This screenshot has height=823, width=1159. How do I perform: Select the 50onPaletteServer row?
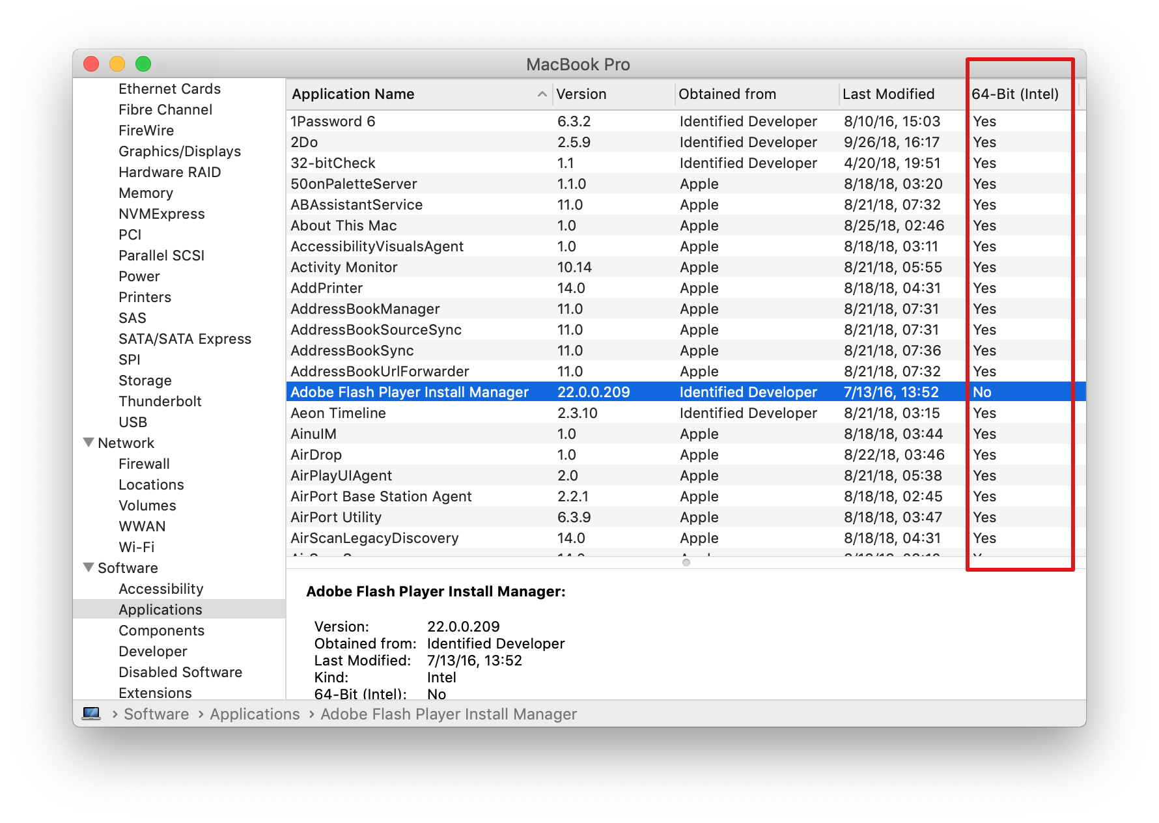(x=686, y=184)
